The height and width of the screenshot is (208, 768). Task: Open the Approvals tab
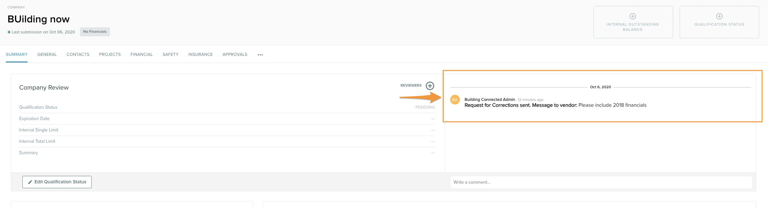(x=235, y=55)
